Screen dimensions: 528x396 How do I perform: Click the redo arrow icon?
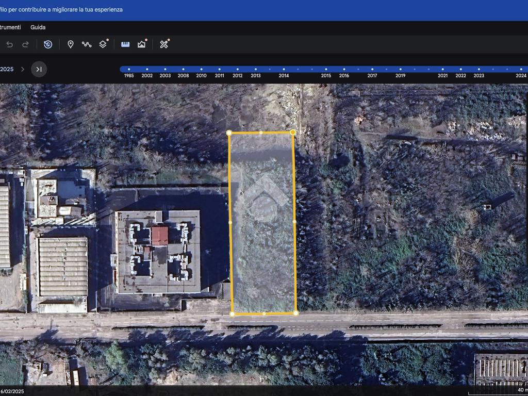(25, 44)
